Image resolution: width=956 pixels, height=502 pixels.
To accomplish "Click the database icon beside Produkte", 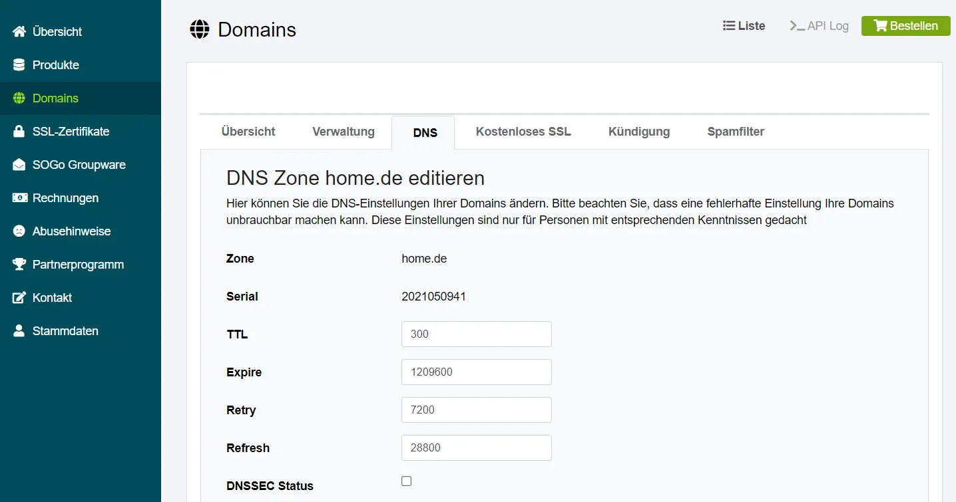I will click(x=19, y=64).
